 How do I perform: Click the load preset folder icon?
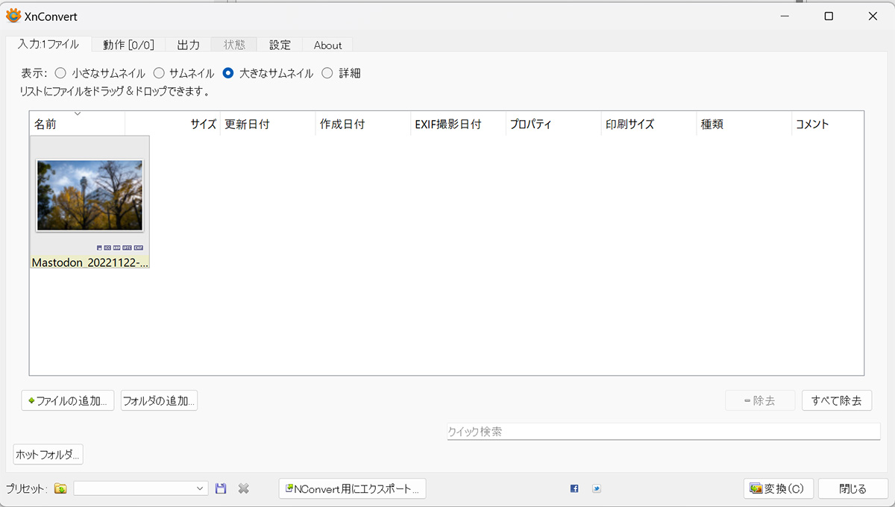pos(60,489)
